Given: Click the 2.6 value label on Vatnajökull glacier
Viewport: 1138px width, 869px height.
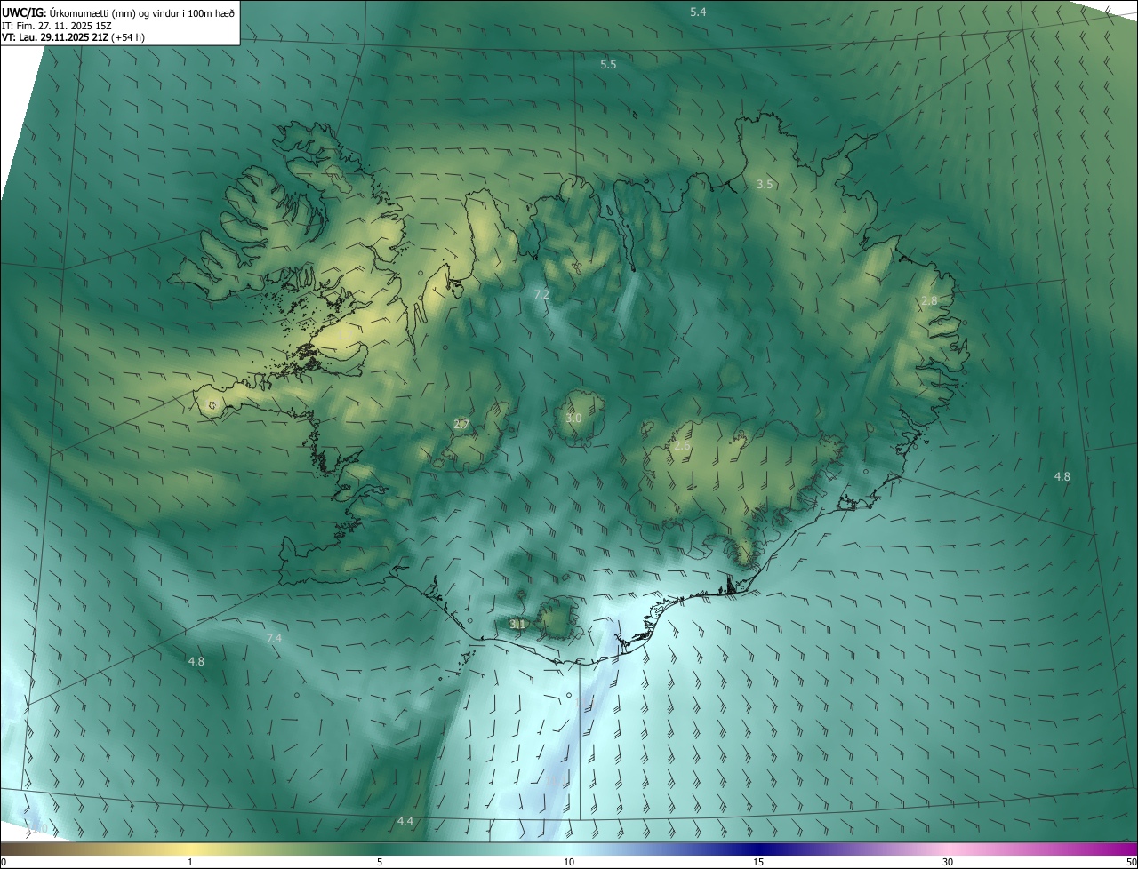Looking at the screenshot, I should (x=682, y=445).
